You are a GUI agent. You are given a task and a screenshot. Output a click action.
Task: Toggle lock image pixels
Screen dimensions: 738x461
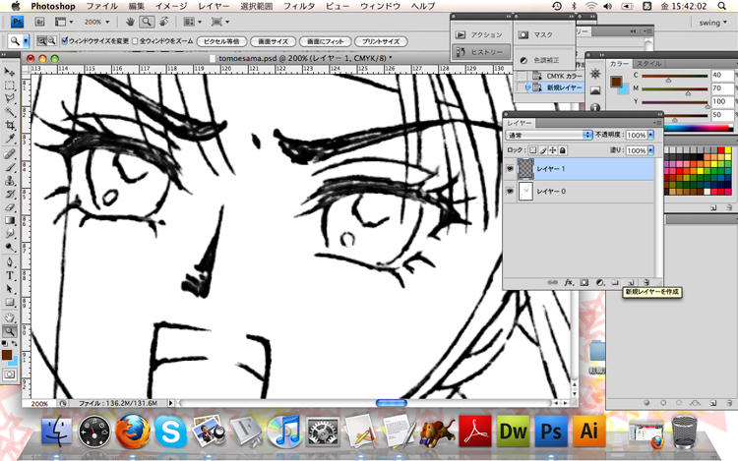(542, 150)
